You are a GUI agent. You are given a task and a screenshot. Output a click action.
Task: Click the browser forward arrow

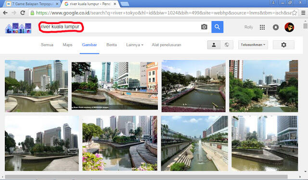point(14,13)
